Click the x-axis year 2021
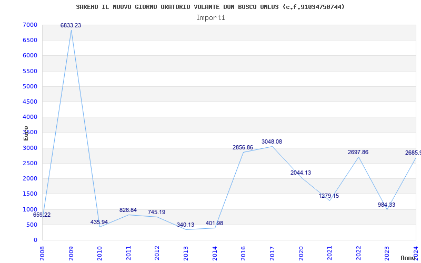 coord(329,254)
